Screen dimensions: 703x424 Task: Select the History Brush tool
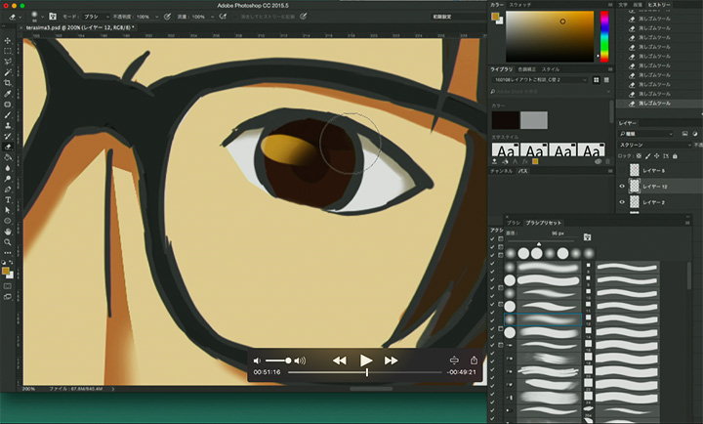coord(8,137)
